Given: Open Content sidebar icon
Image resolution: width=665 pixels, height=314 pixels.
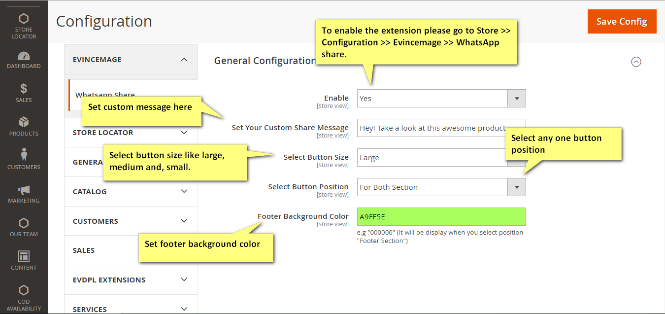Looking at the screenshot, I should coord(24,261).
